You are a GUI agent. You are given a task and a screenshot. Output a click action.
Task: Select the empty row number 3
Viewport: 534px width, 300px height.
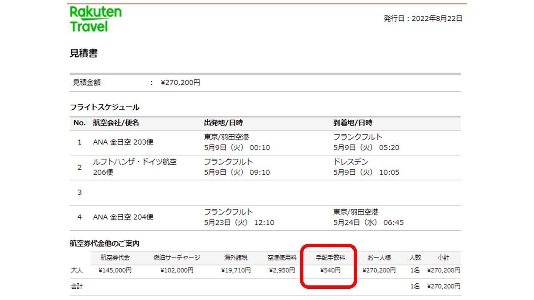[80, 192]
